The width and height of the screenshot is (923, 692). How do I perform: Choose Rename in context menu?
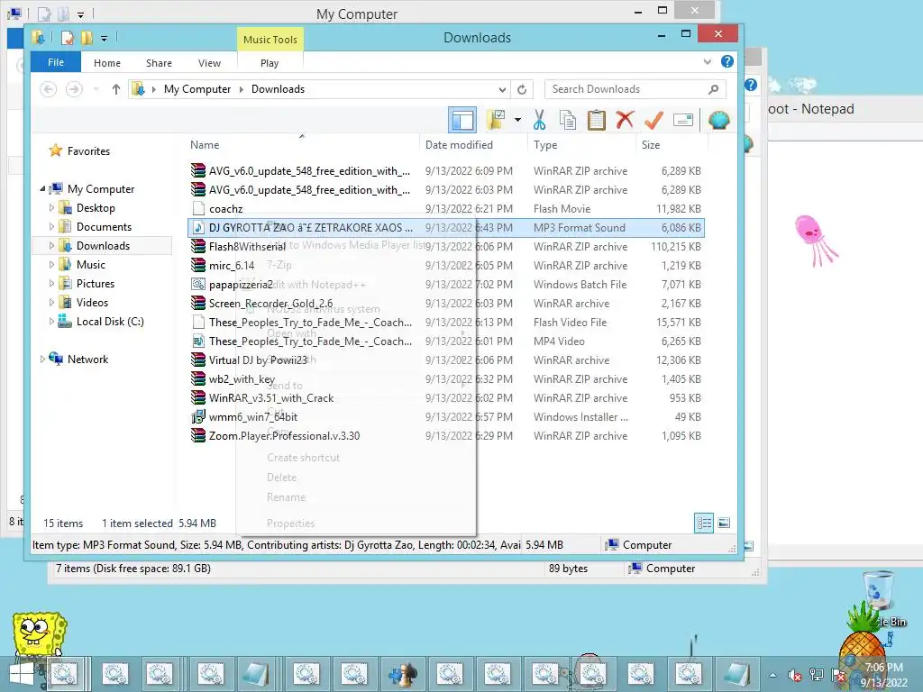(x=286, y=497)
